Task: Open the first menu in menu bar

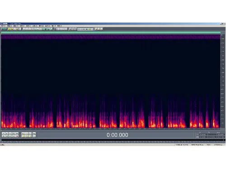Action: click(x=3, y=26)
